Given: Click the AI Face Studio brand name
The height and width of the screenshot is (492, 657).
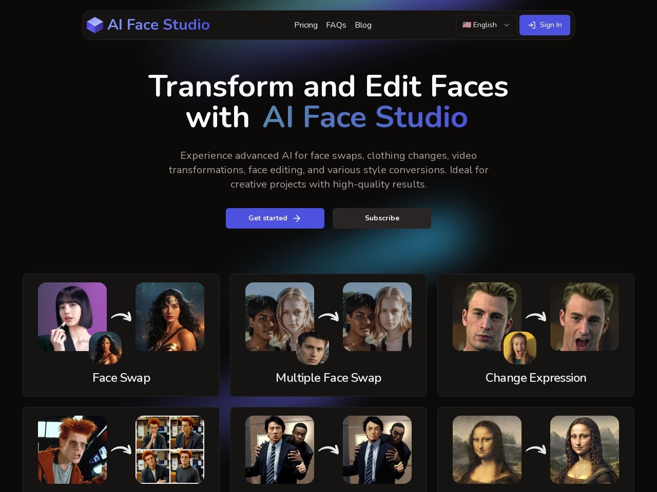Looking at the screenshot, I should click(x=159, y=25).
